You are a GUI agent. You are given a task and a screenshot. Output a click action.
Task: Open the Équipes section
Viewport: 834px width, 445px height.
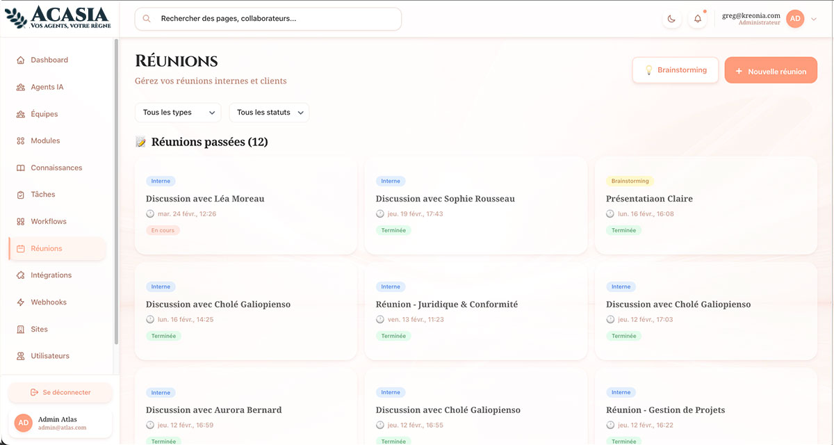(44, 113)
